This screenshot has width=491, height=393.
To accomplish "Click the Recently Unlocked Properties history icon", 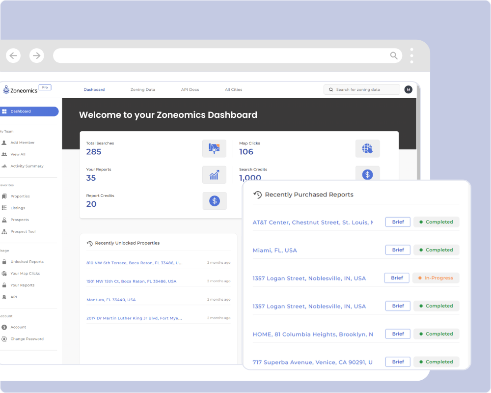I will (89, 244).
